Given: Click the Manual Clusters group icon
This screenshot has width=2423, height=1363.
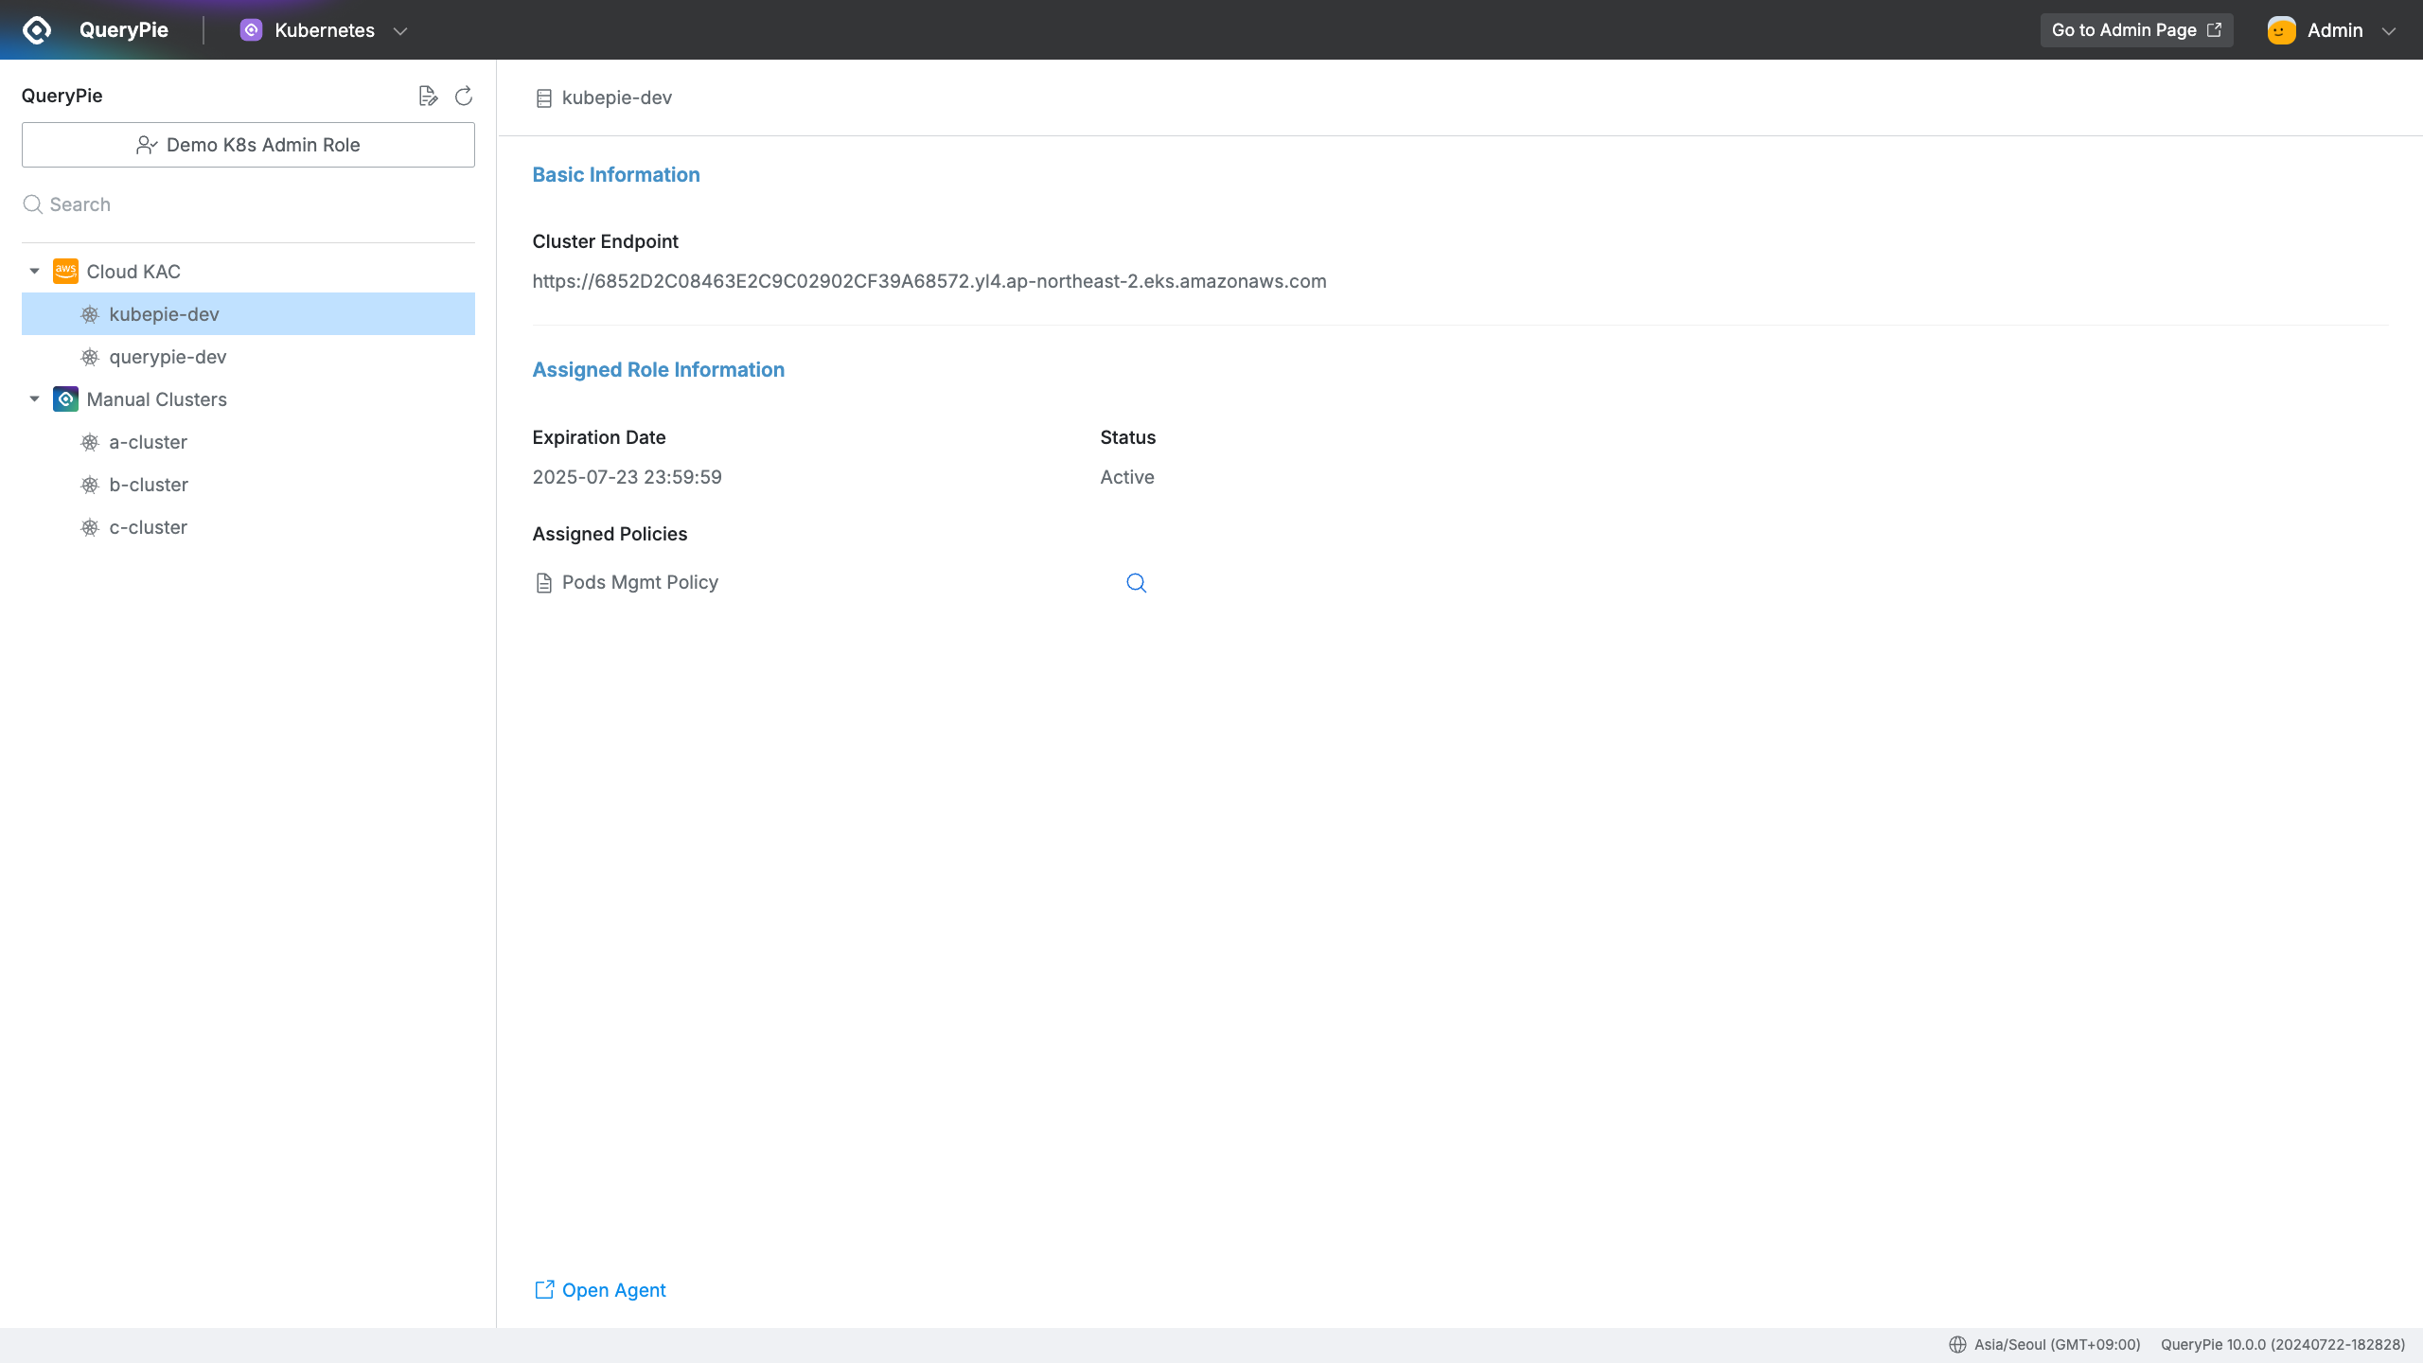Looking at the screenshot, I should pyautogui.click(x=65, y=398).
